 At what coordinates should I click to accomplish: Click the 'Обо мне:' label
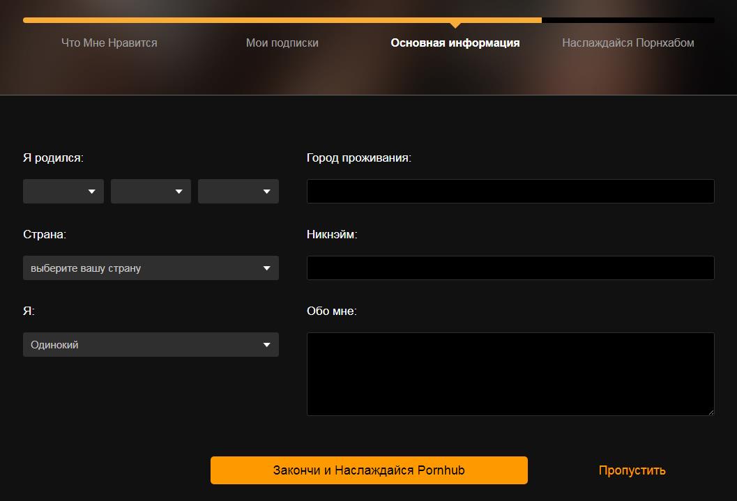click(x=332, y=311)
